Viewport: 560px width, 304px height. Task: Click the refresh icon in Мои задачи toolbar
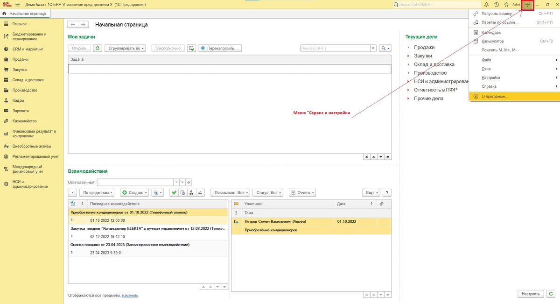[x=98, y=48]
